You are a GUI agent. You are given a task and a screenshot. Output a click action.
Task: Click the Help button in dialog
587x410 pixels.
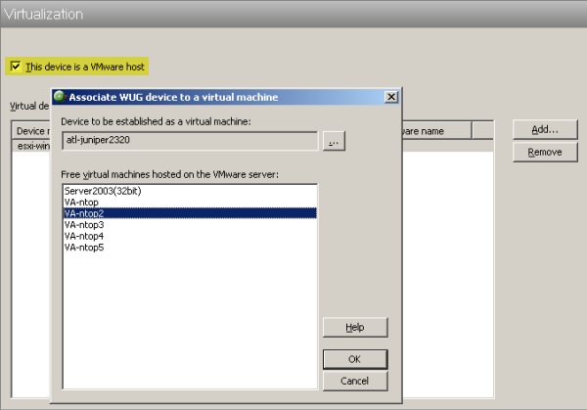[x=355, y=328]
